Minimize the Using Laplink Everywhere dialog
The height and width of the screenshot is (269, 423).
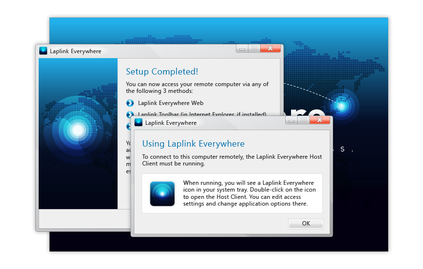click(292, 120)
